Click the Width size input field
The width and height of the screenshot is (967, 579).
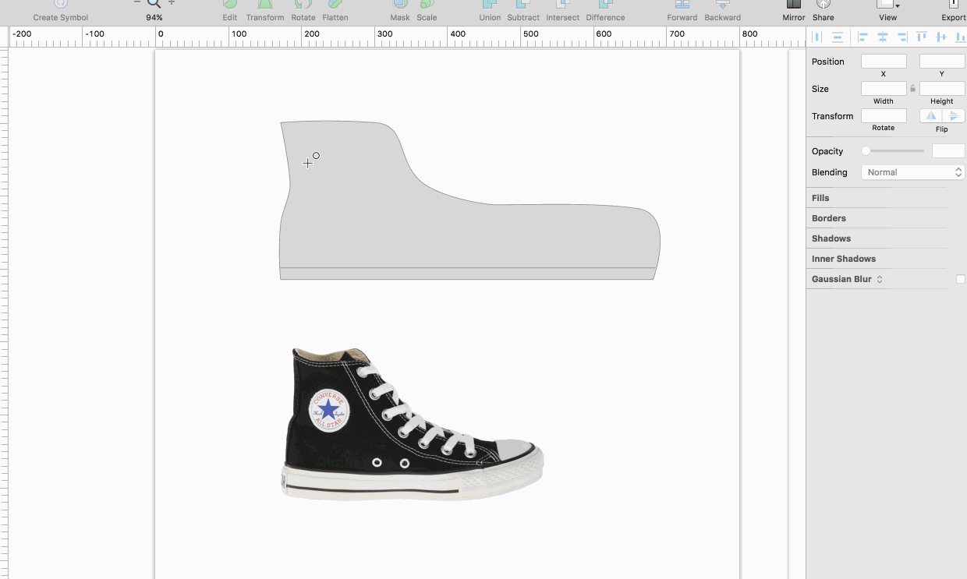[884, 89]
